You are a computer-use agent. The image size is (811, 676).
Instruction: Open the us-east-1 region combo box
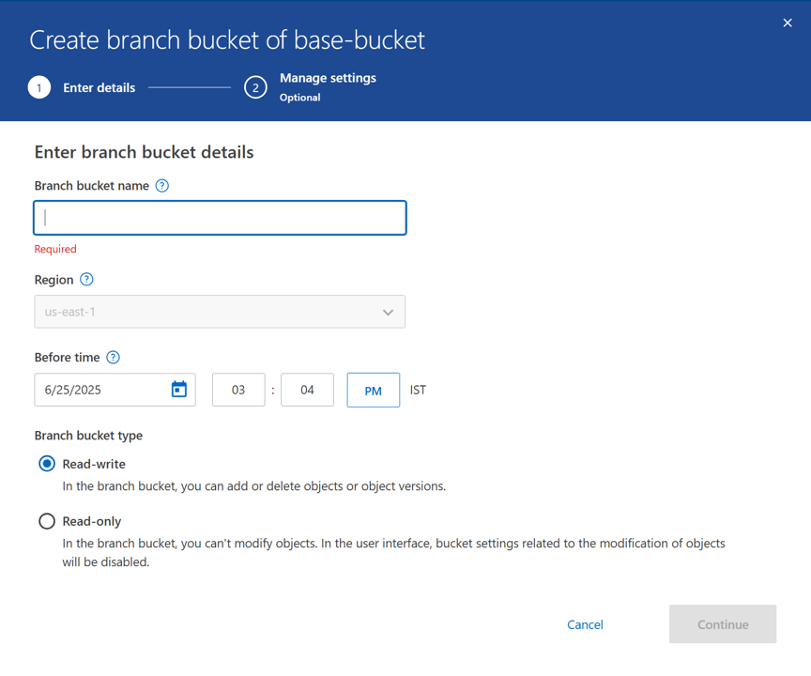click(207, 313)
